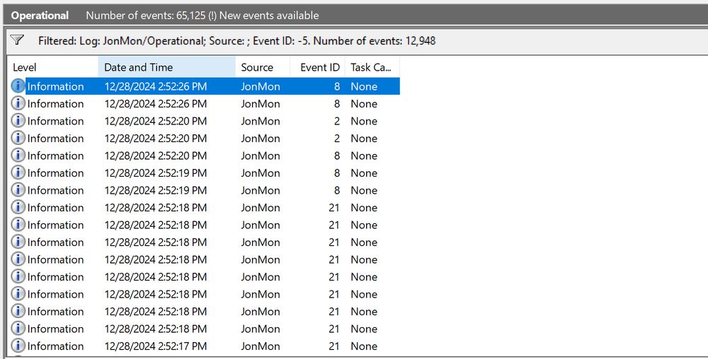Viewport: 708px width, 359px height.
Task: Click Event ID 21 in the 2:52:17 PM row
Action: [x=334, y=346]
